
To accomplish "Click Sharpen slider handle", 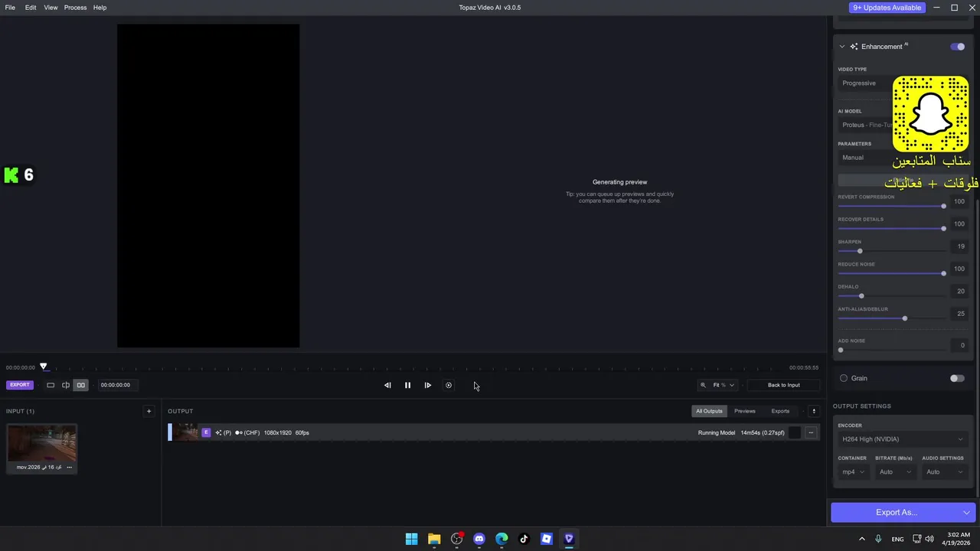I will tap(860, 251).
